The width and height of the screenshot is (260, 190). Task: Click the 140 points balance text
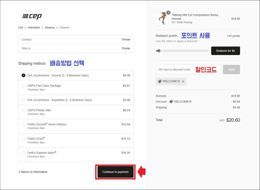coord(233,36)
